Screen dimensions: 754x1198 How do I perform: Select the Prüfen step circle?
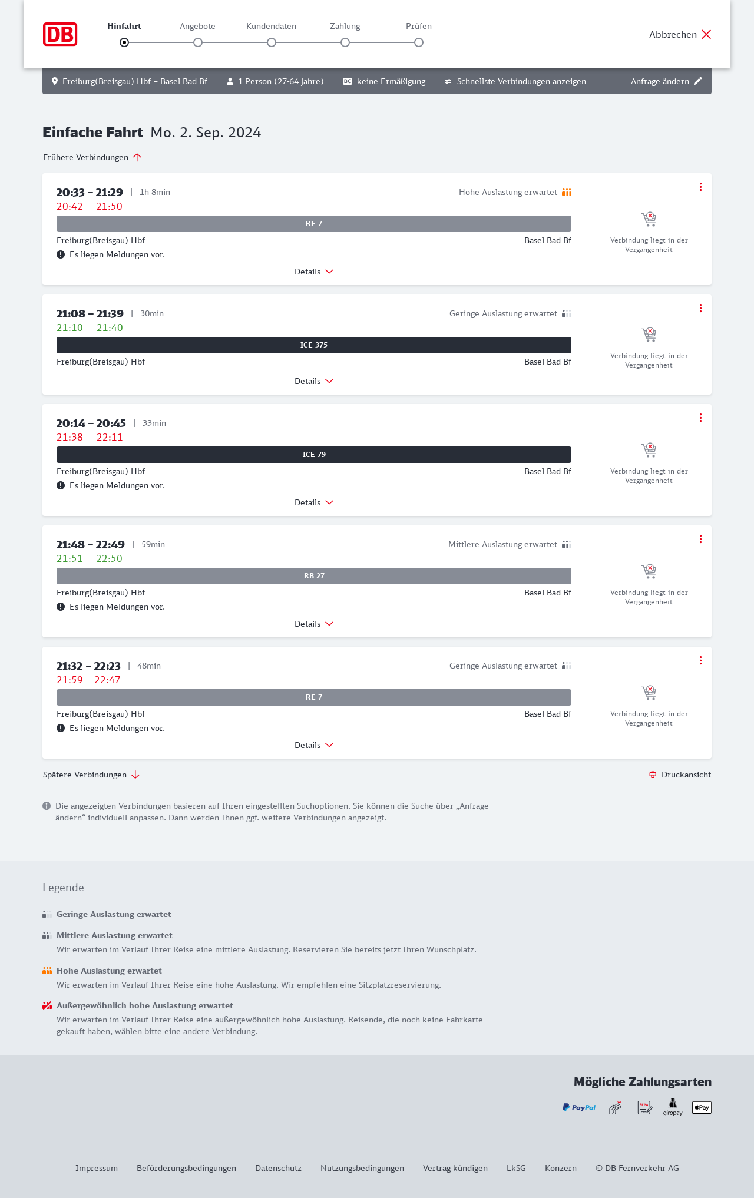point(419,42)
